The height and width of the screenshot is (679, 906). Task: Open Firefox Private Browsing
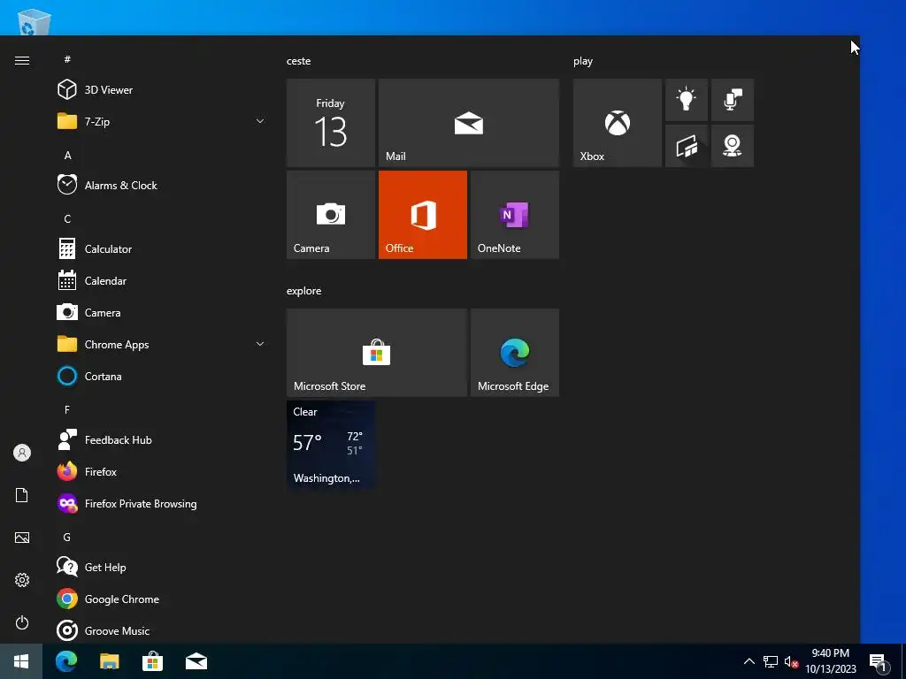coord(161,503)
